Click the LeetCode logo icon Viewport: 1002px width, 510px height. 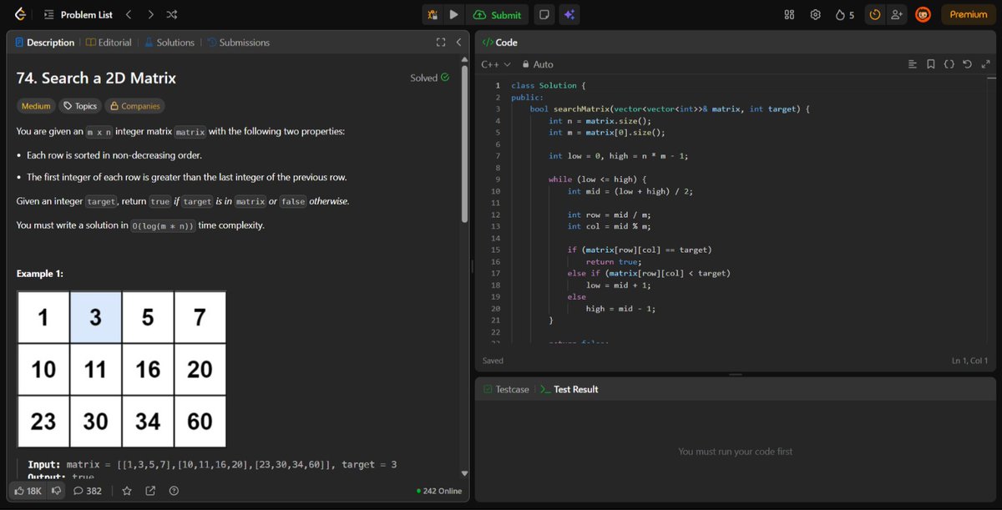coord(20,14)
